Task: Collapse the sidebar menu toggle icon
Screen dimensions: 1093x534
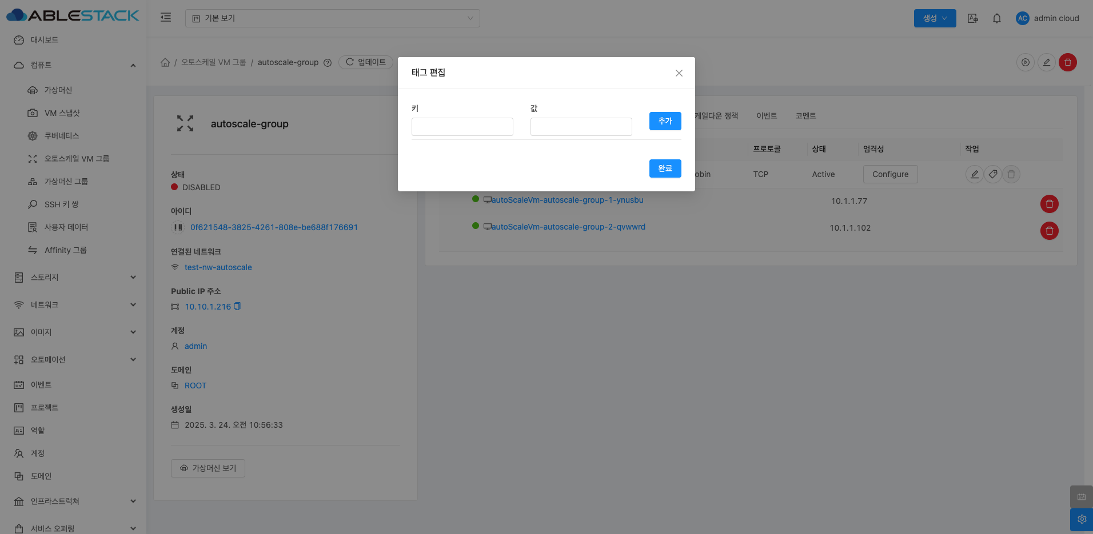Action: (166, 18)
